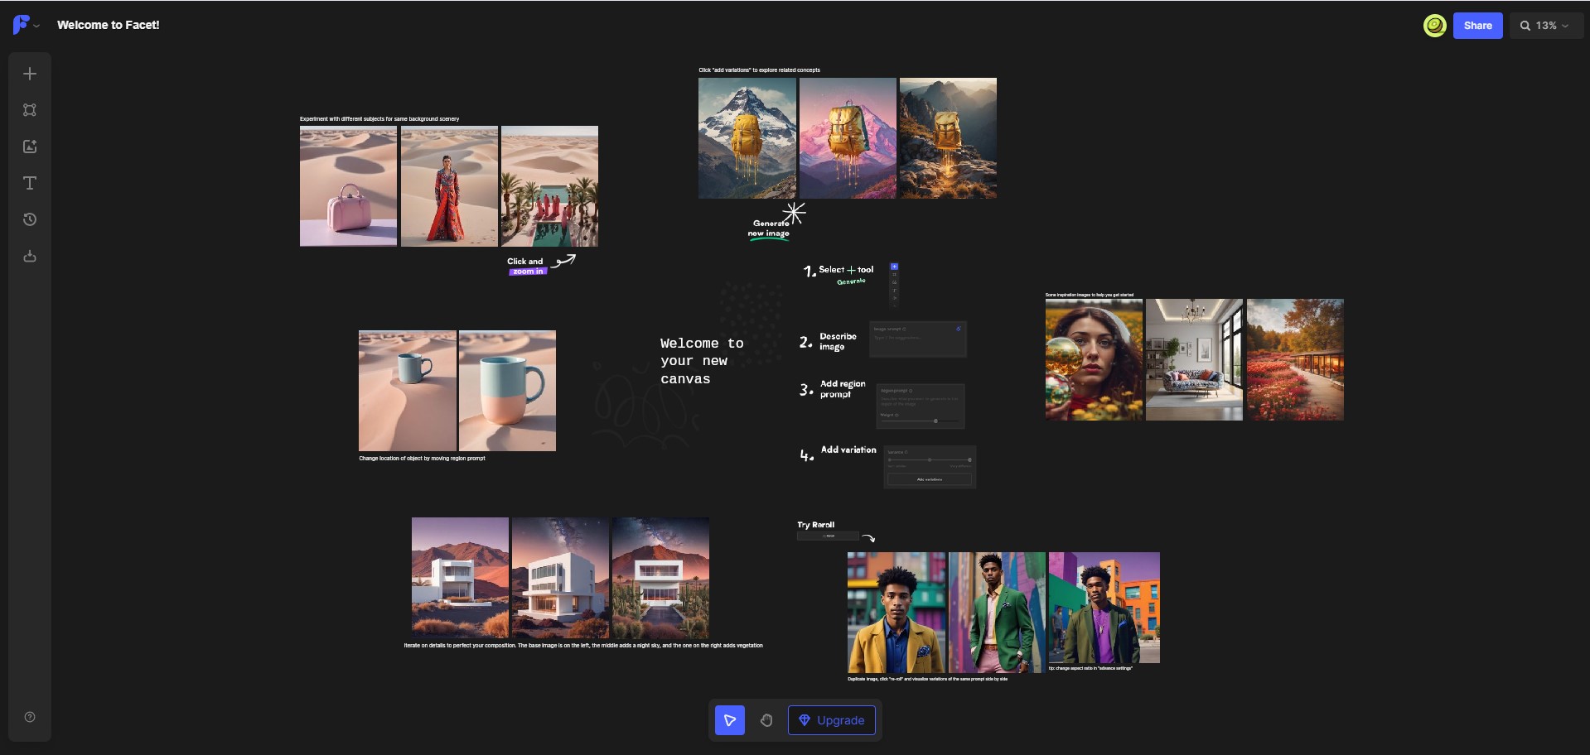Select the golden backpack snowy mountain image
The width and height of the screenshot is (1590, 755).
(747, 138)
